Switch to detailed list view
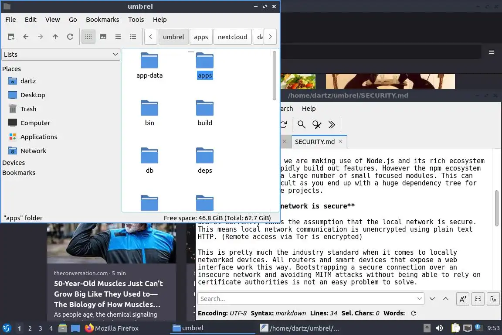502x335 pixels. [133, 37]
